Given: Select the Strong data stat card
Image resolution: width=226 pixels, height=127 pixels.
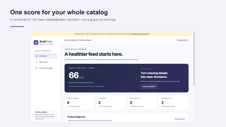Looking at the screenshot, I should coord(111,102).
